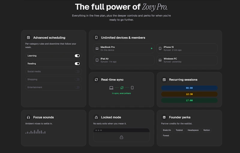Click the Forest partner tag
Viewport: 240px width, 153px height.
[166, 136]
